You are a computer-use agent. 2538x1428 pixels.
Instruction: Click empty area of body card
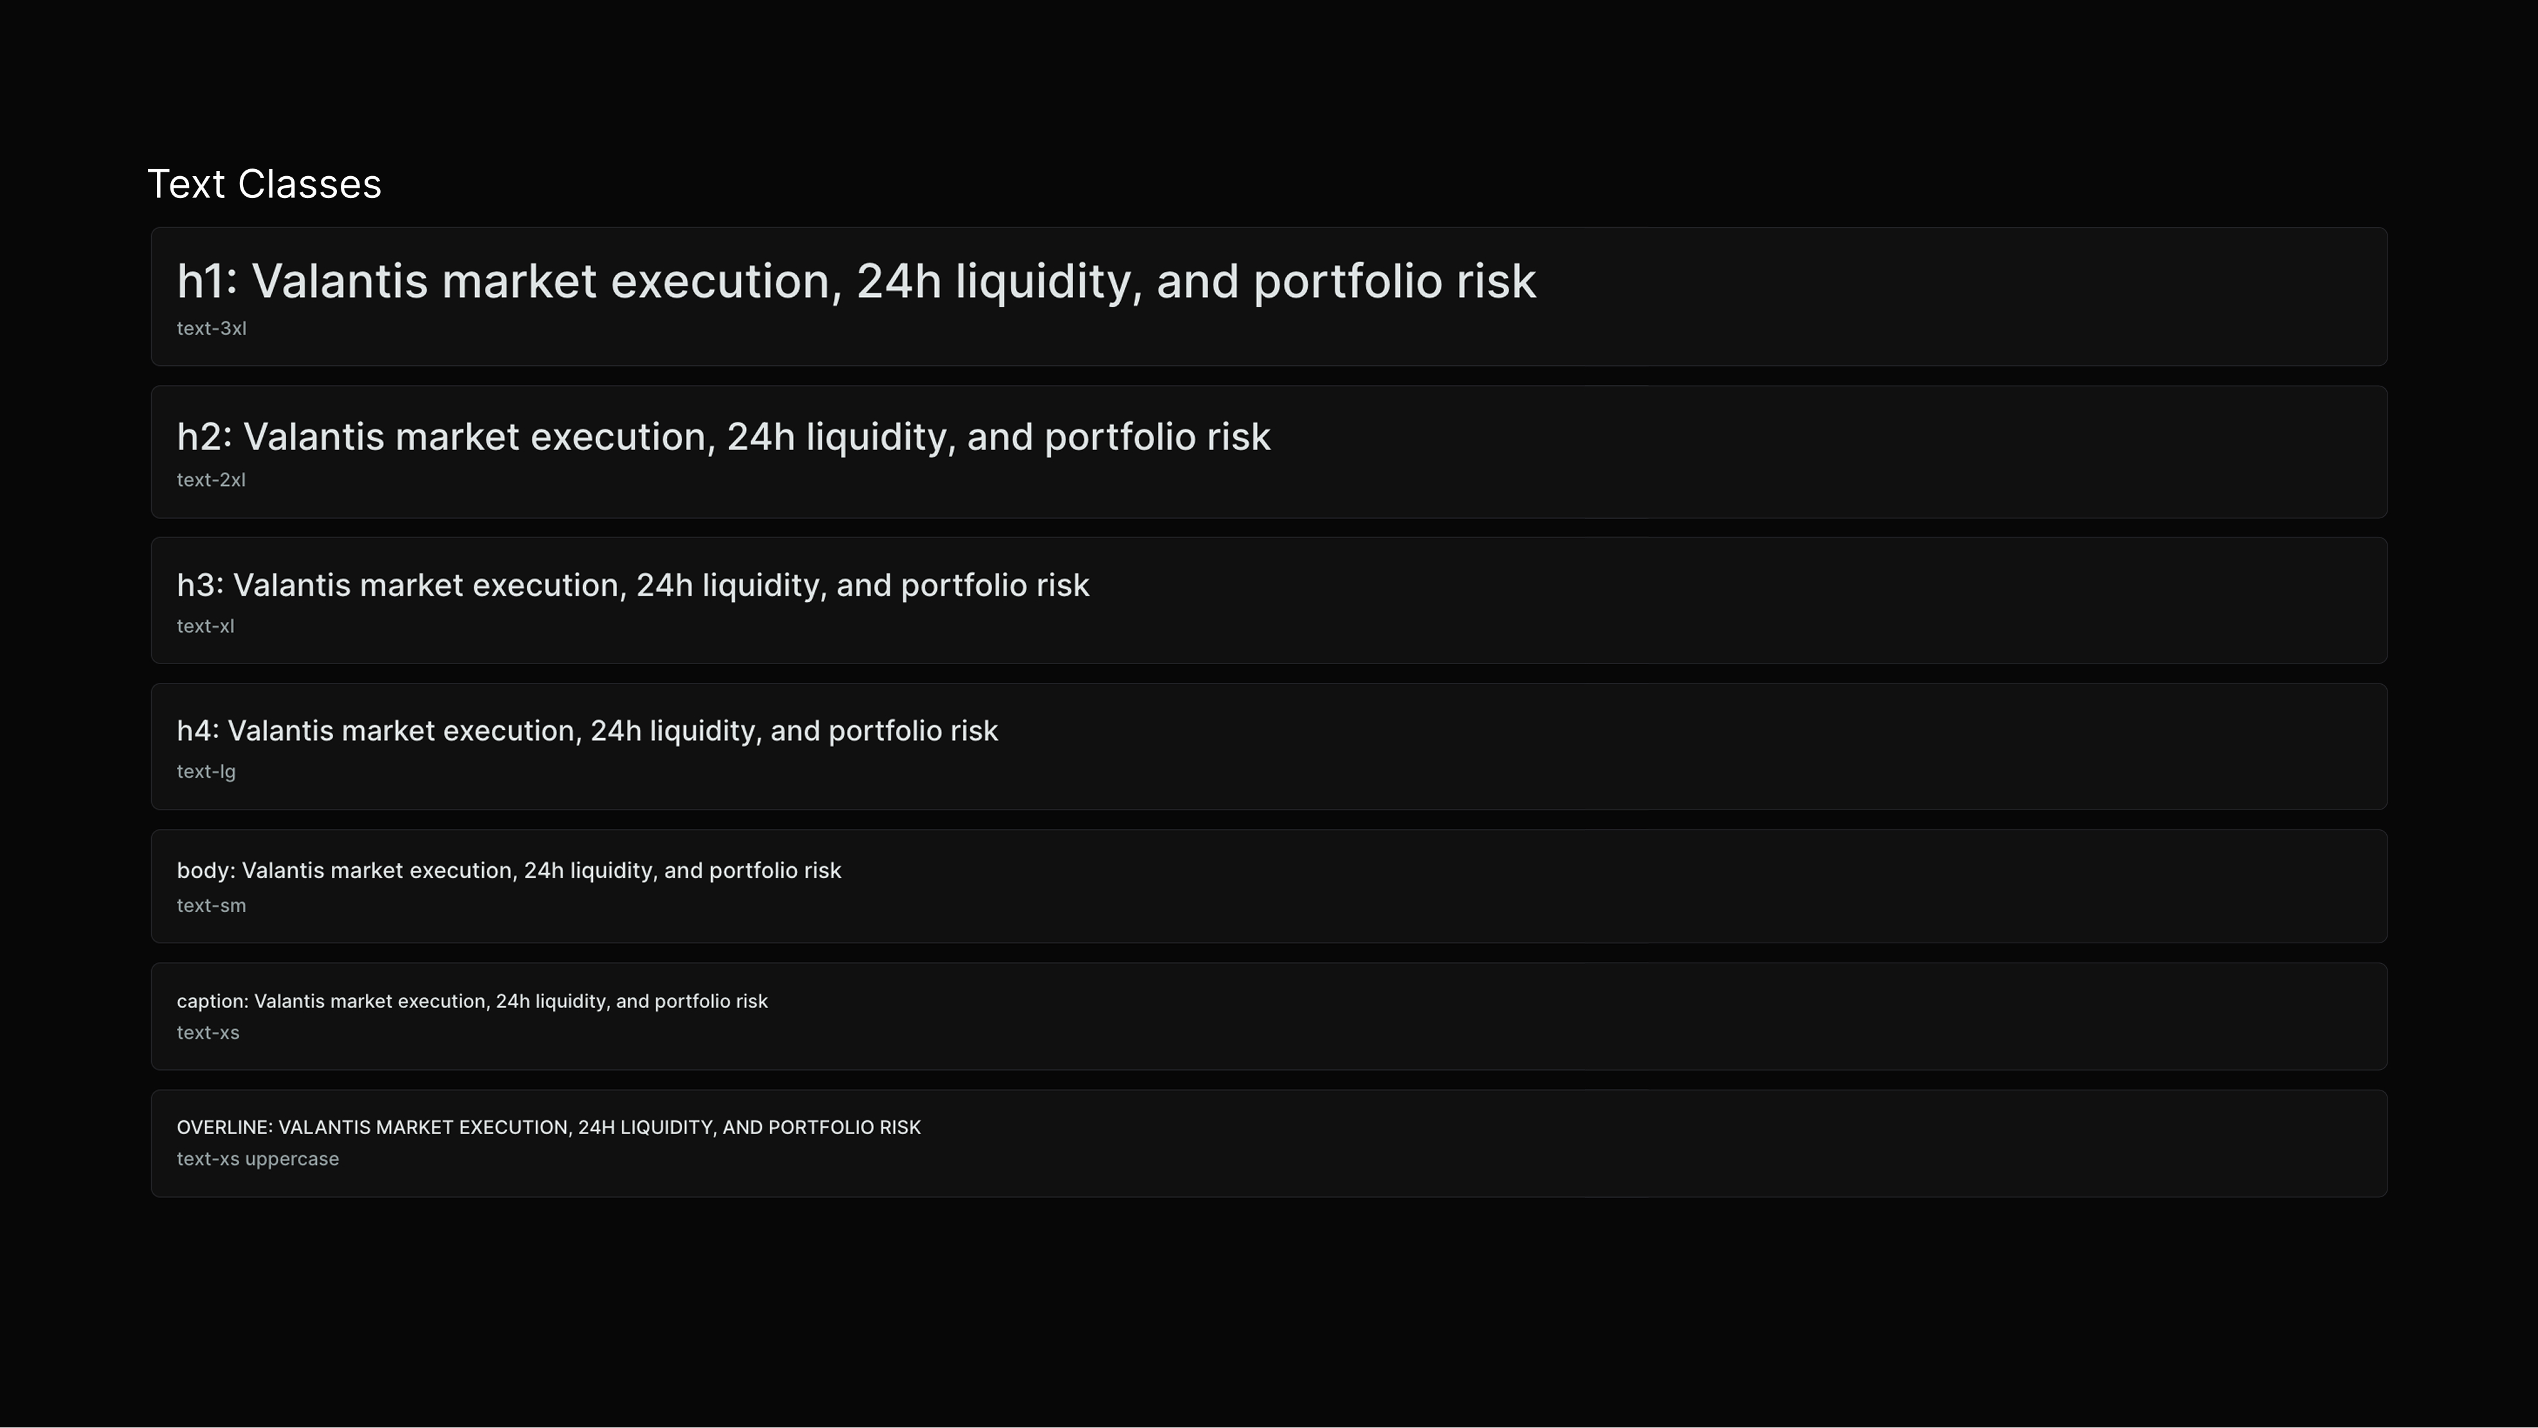[x=1616, y=887]
